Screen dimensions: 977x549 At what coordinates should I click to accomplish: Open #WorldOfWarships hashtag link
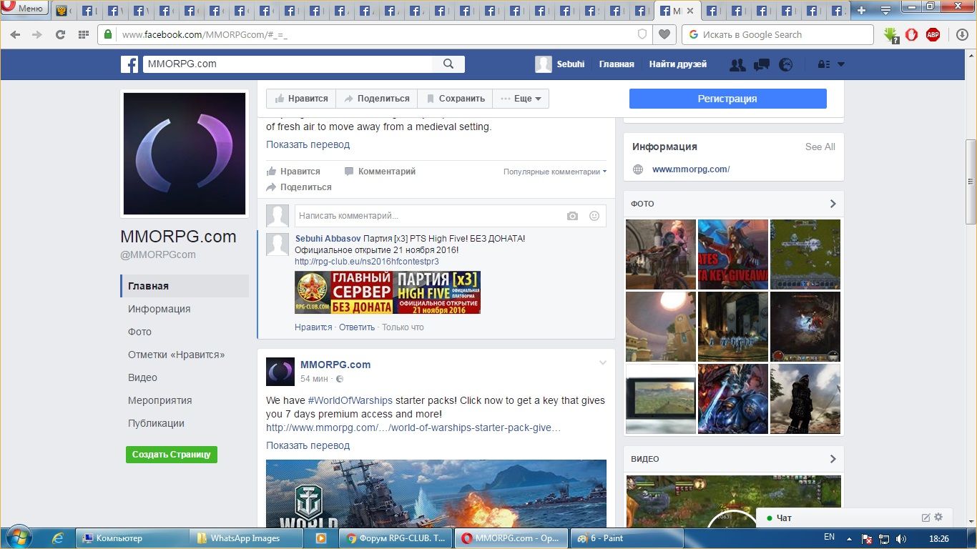350,400
